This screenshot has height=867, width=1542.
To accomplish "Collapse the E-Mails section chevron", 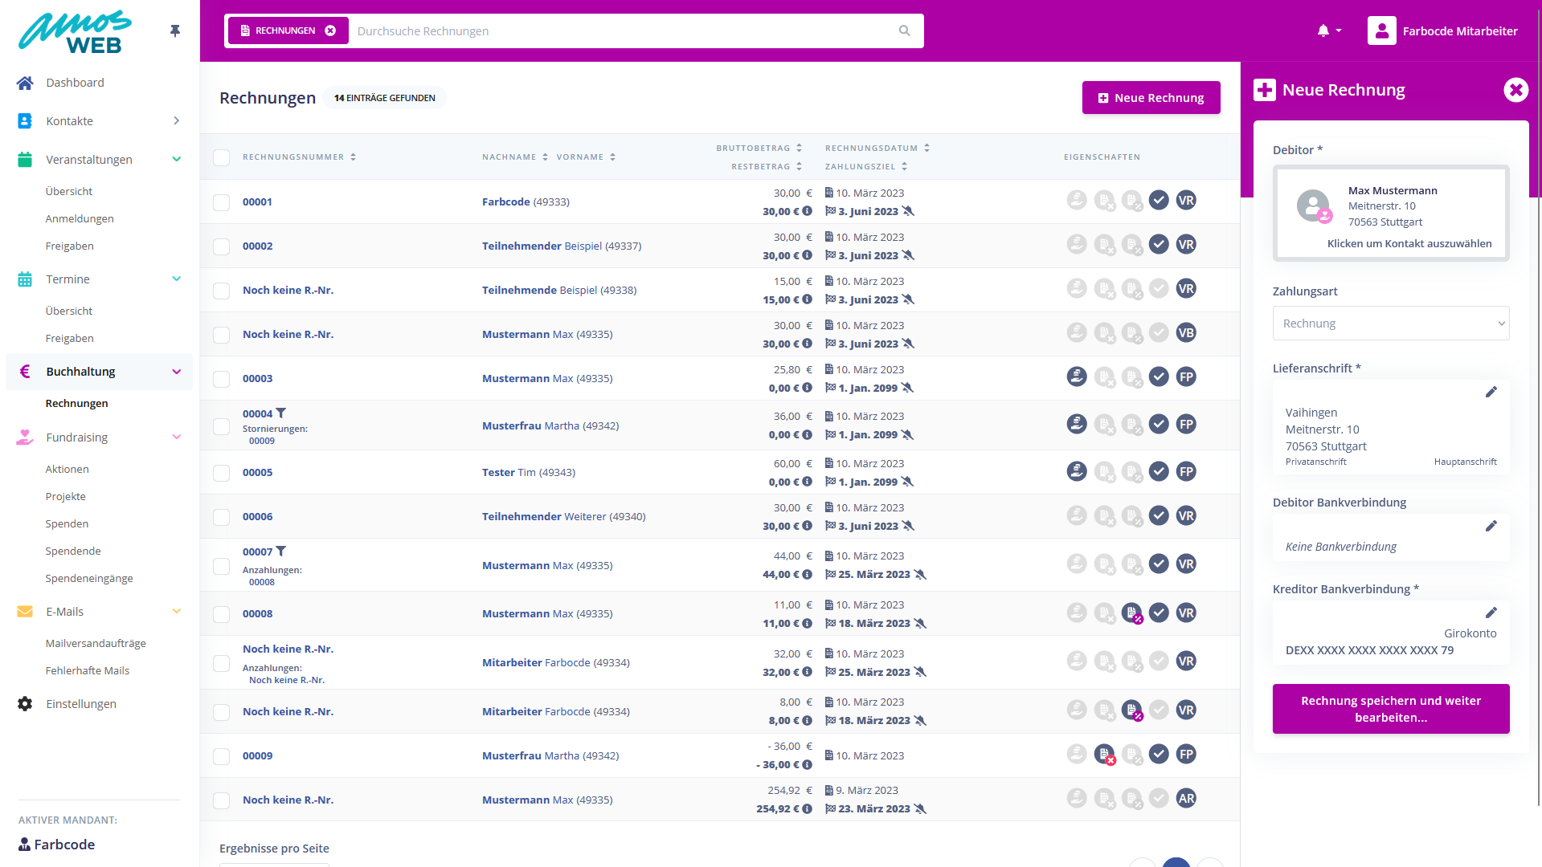I will (x=177, y=611).
